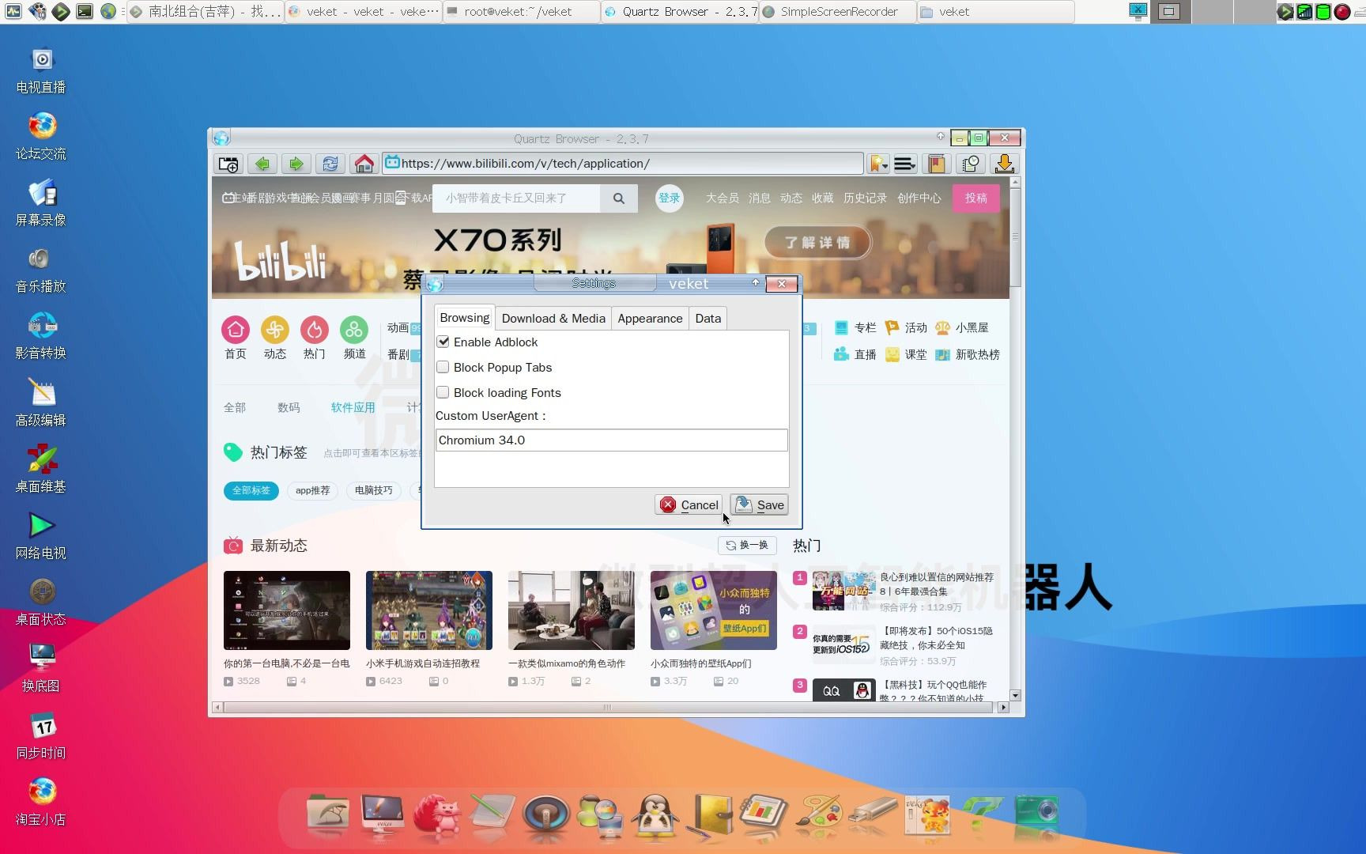Open the 小众而独特的壁纸App们 video thumbnail
The image size is (1366, 854).
714,610
